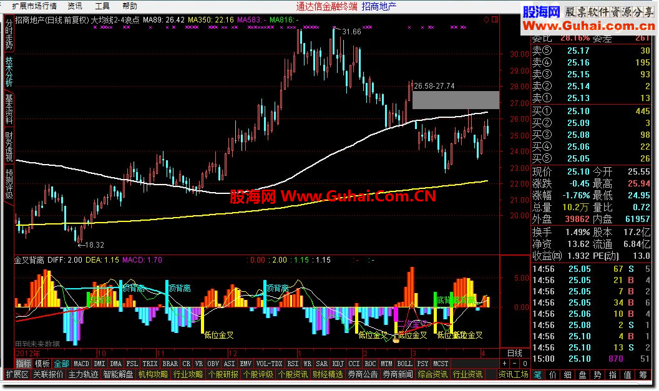Open the 关联报价 bottom tab

(x=48, y=374)
